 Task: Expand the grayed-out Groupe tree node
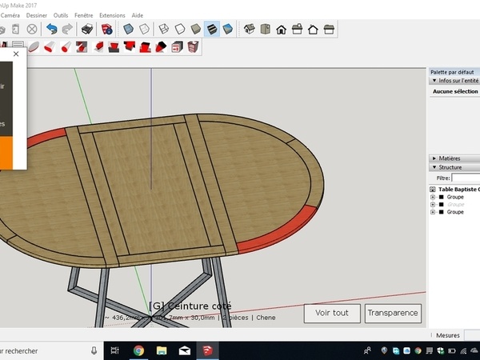tap(433, 204)
